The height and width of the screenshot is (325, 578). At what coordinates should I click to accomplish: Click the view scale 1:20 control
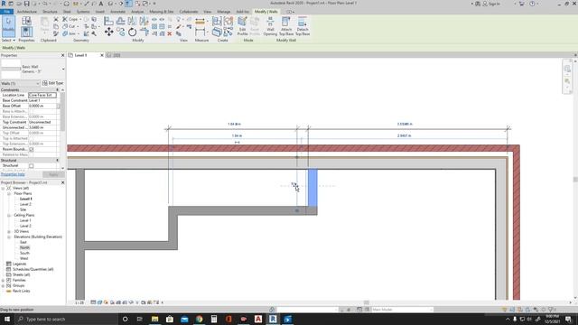click(x=79, y=302)
